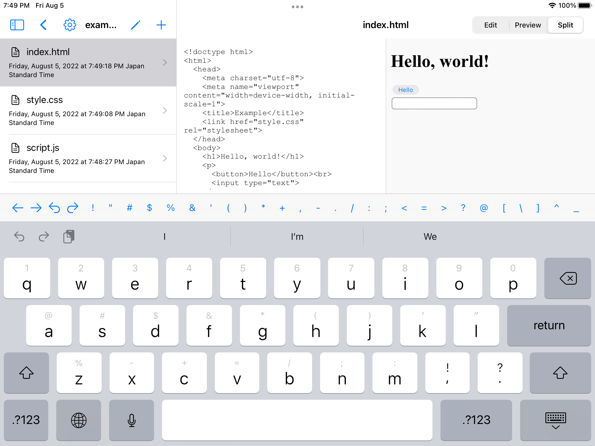Image resolution: width=595 pixels, height=446 pixels.
Task: Choose the "I'm" keyboard suggestion
Action: (297, 236)
